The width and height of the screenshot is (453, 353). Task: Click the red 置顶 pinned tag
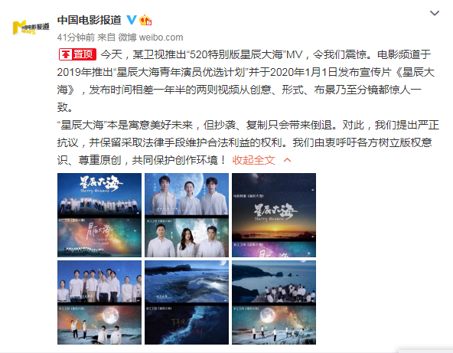point(77,54)
